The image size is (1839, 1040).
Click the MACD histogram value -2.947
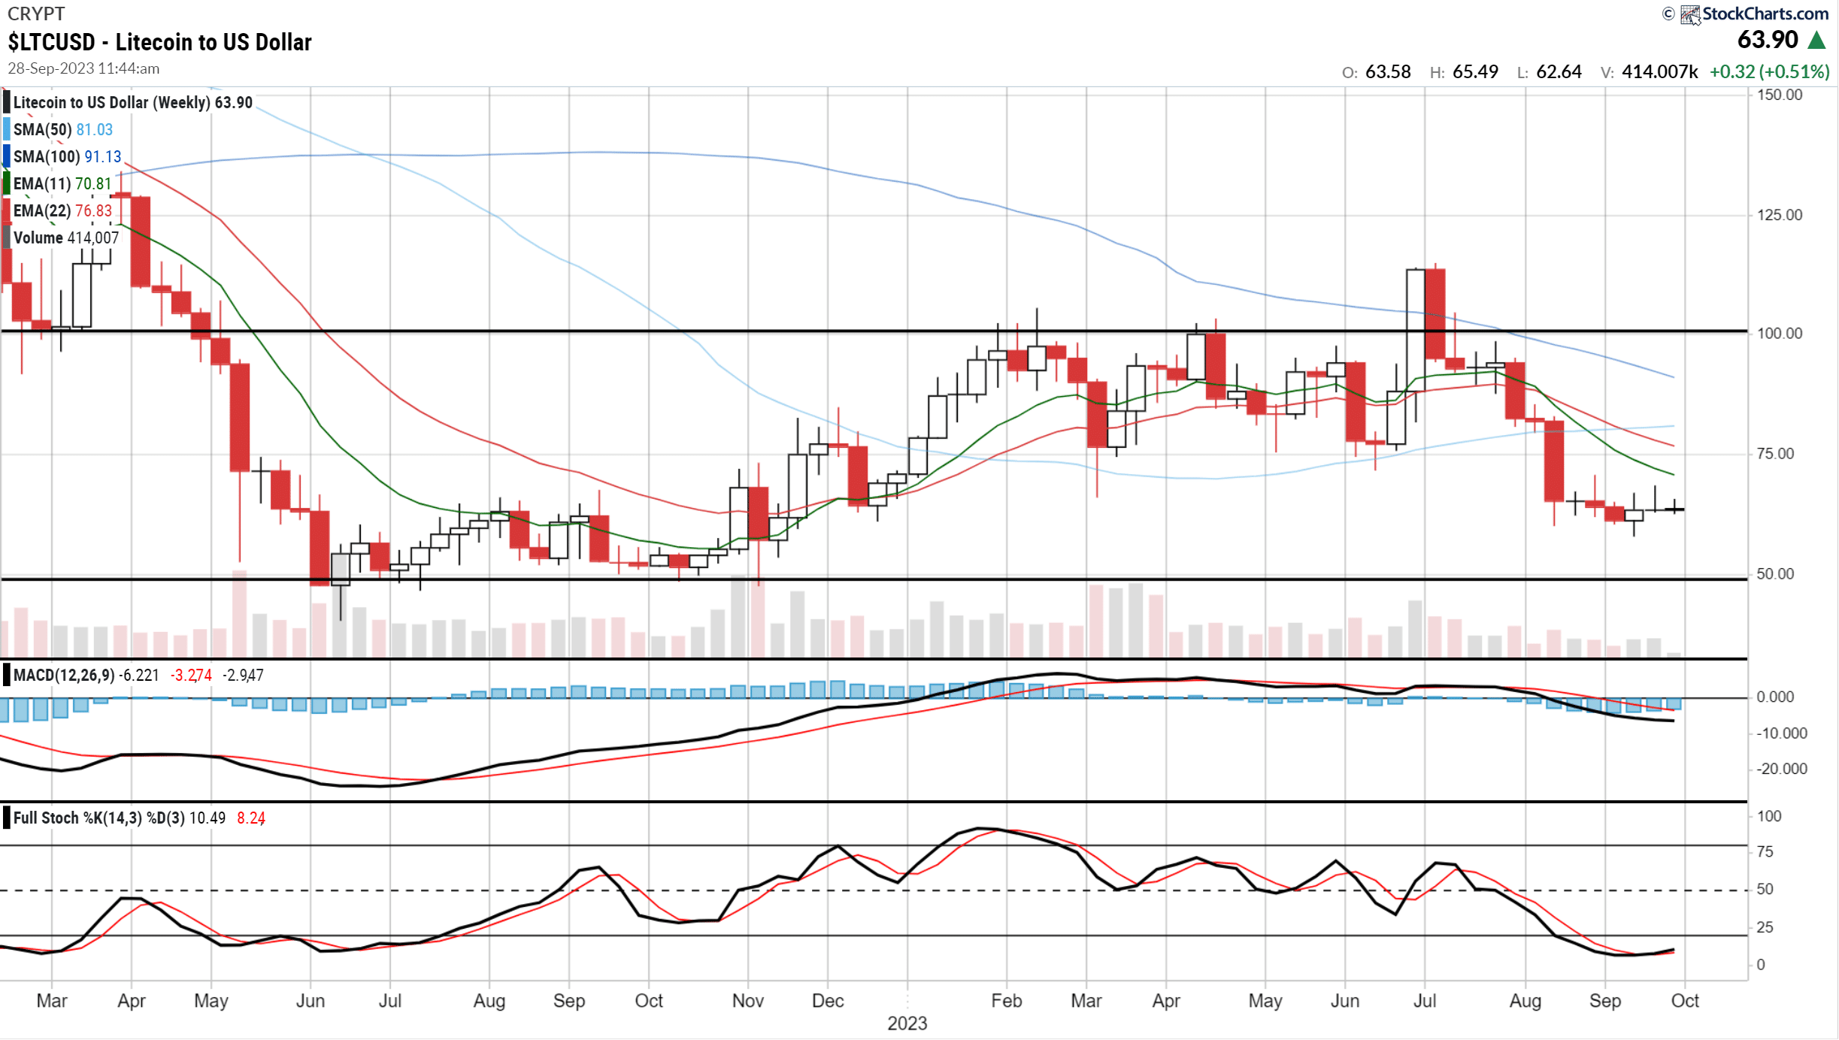(x=243, y=676)
